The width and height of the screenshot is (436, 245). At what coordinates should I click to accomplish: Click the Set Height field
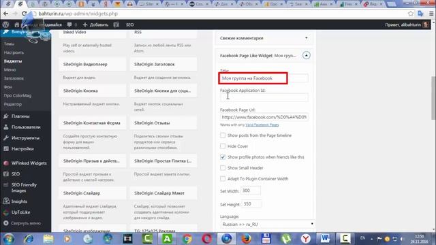pyautogui.click(x=251, y=204)
